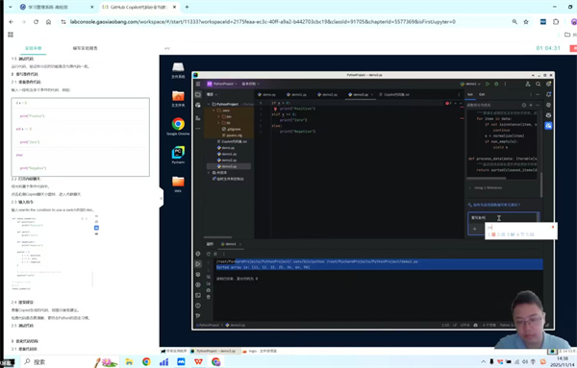Viewport: 577px width, 368px height.
Task: Click the attach context plus button in chat input
Action: click(475, 229)
